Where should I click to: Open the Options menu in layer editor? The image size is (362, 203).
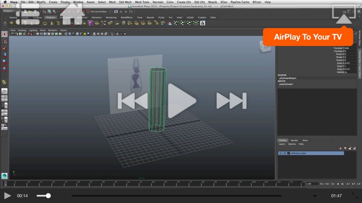pos(292,144)
